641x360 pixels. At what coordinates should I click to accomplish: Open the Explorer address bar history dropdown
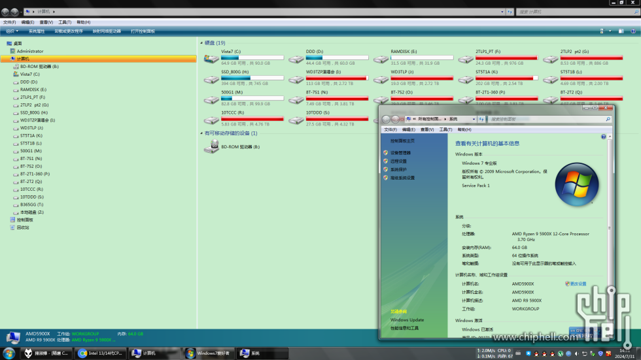click(502, 12)
